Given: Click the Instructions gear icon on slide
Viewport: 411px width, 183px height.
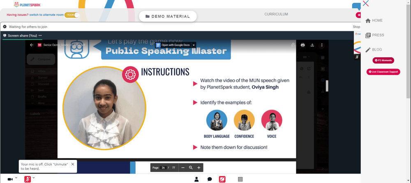Looking at the screenshot, I should (x=130, y=74).
